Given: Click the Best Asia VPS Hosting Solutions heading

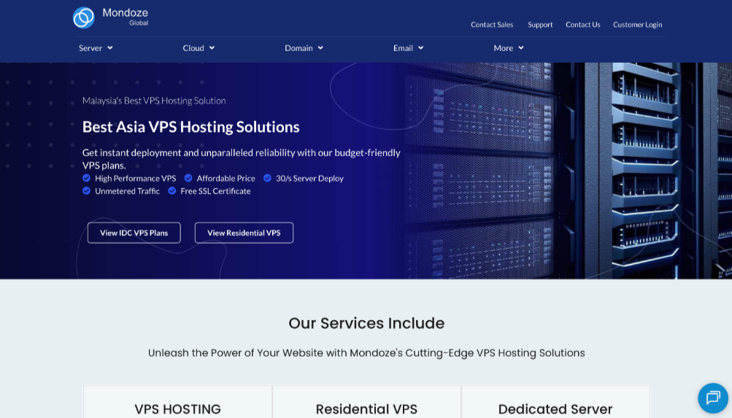Looking at the screenshot, I should 191,127.
